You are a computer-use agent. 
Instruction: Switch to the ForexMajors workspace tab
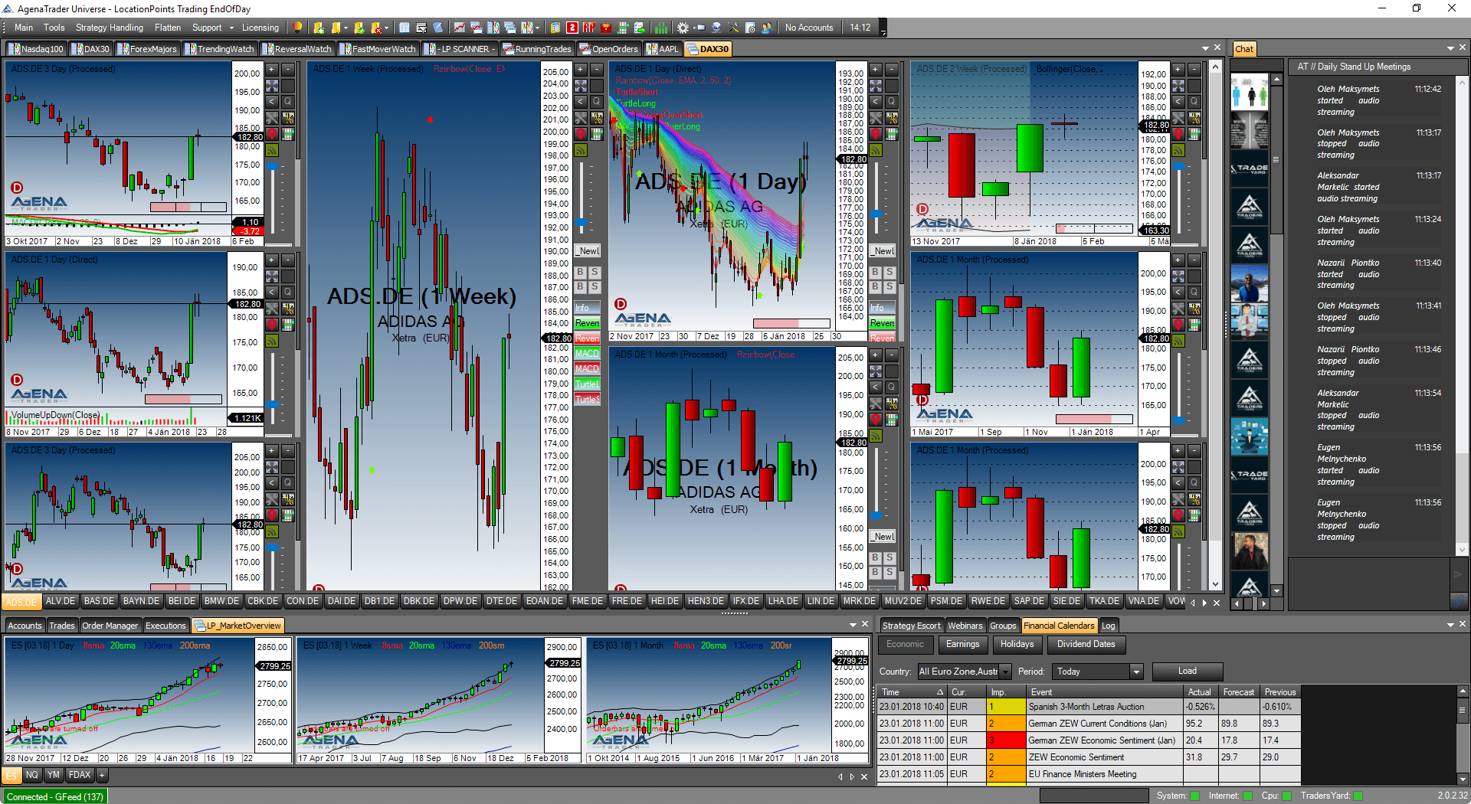[x=147, y=49]
